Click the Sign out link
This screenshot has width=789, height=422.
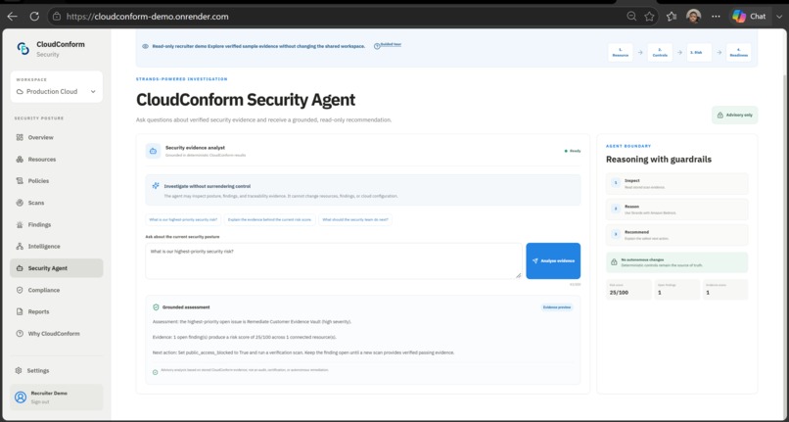(40, 401)
